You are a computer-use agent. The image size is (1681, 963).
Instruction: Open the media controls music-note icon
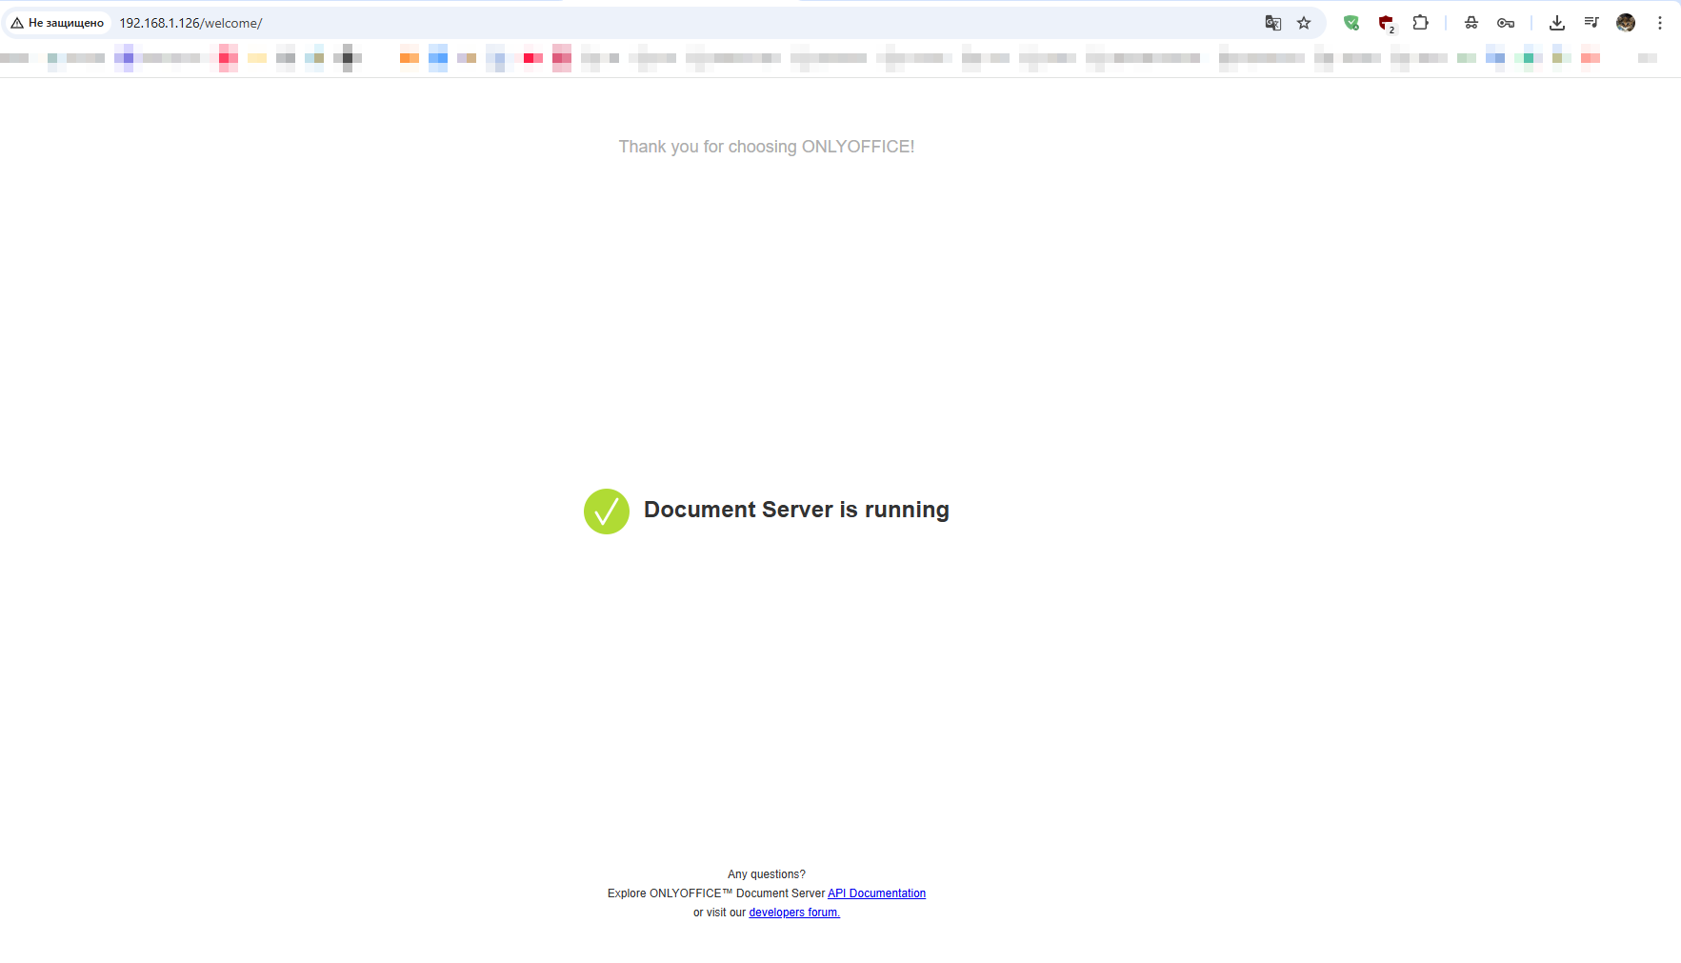1591,23
